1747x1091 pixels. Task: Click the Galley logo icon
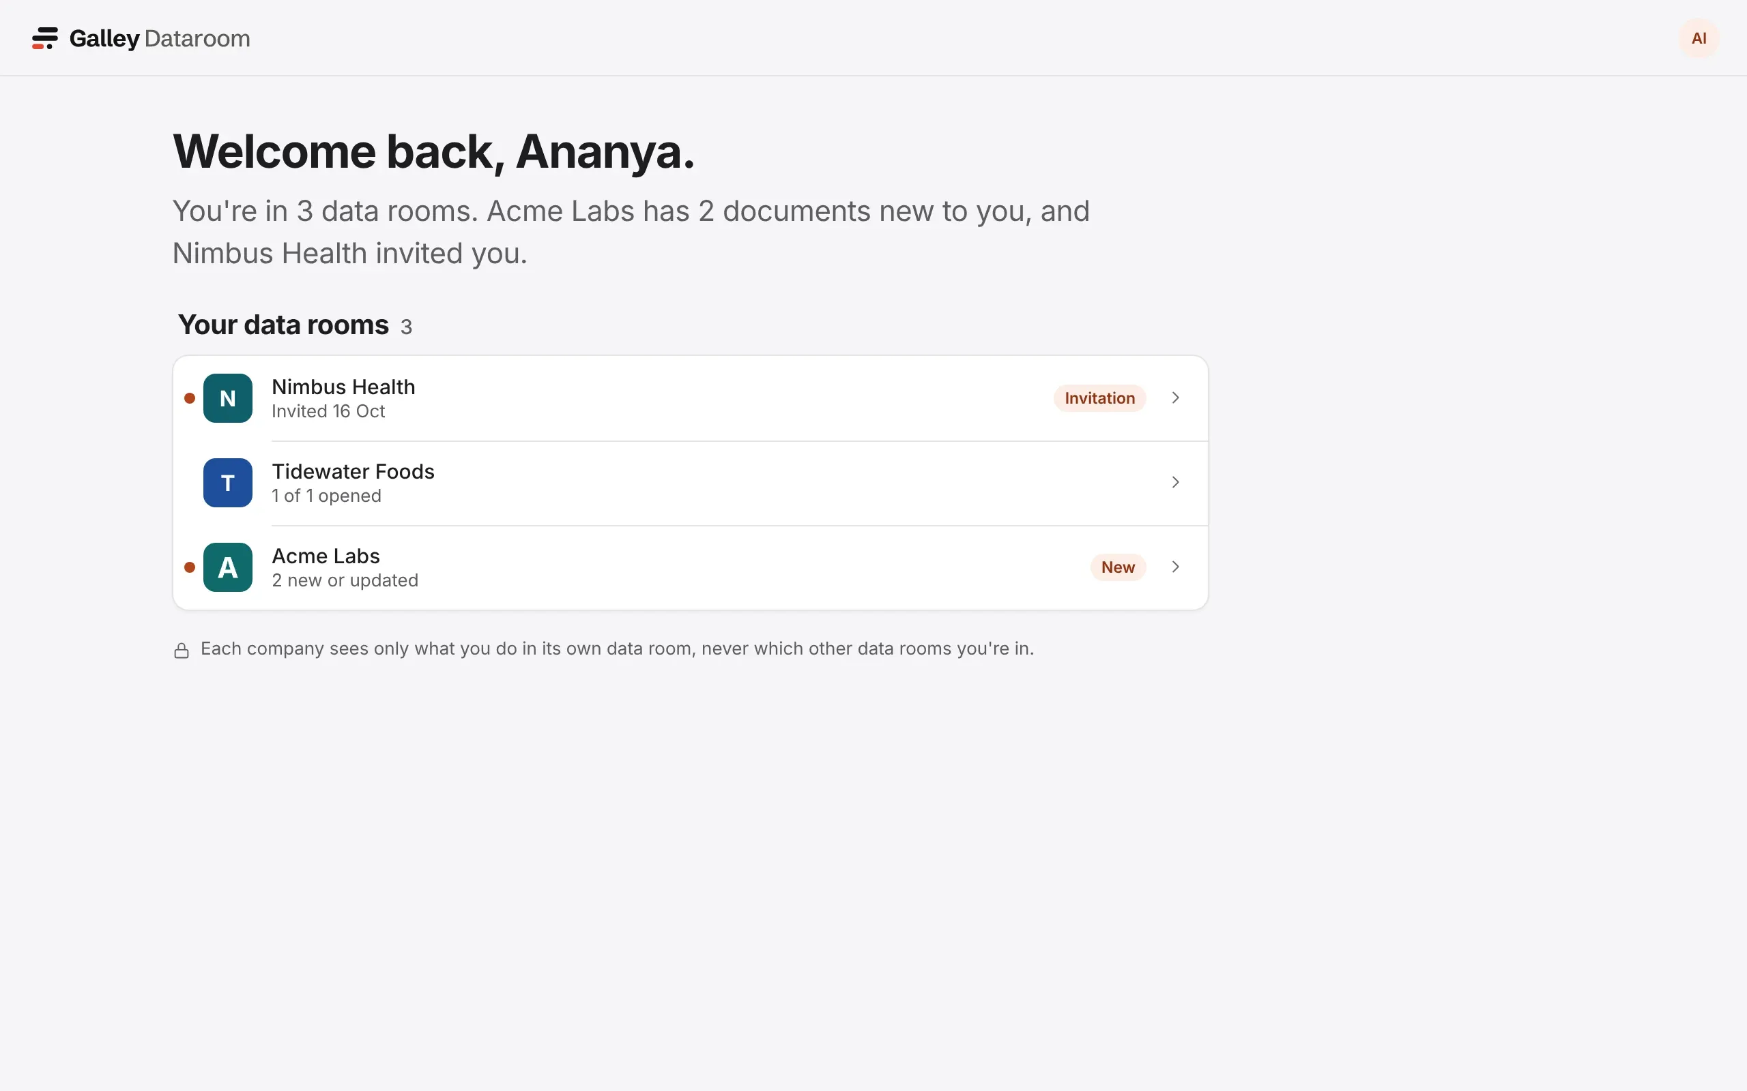[x=45, y=38]
